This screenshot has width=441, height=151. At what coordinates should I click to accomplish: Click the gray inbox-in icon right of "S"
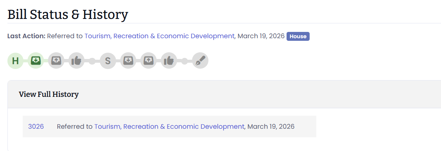(128, 60)
